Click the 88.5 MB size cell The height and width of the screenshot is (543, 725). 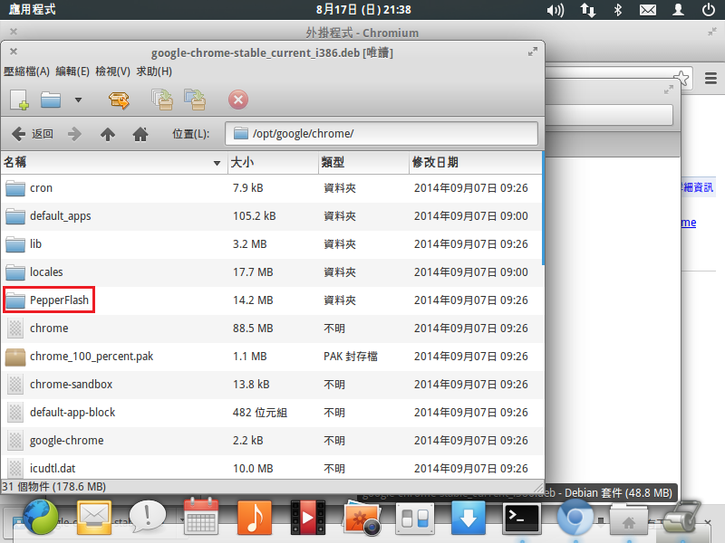coord(253,329)
